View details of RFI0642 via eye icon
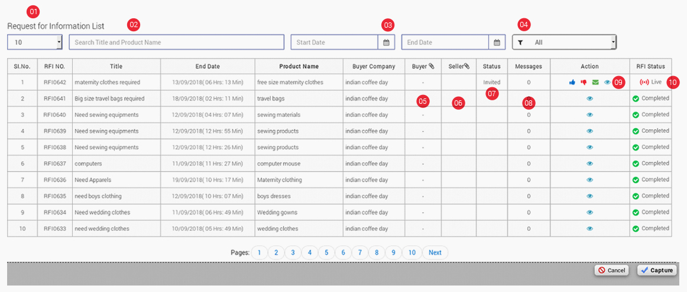This screenshot has height=292, width=687. click(607, 83)
